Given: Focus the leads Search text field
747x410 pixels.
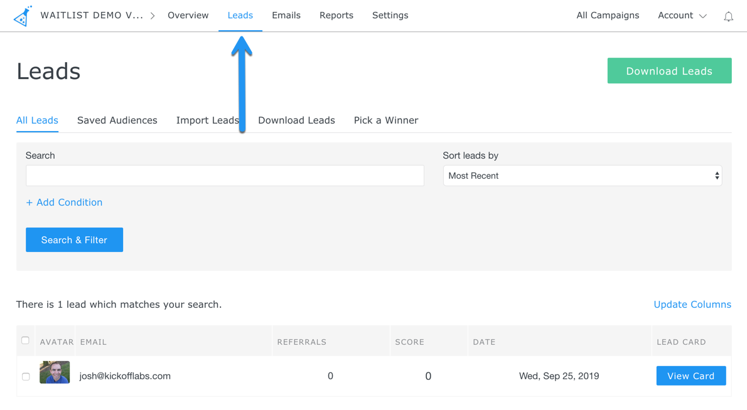Looking at the screenshot, I should point(225,176).
